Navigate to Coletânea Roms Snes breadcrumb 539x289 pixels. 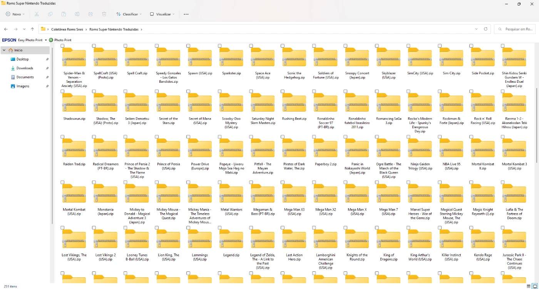coord(68,29)
